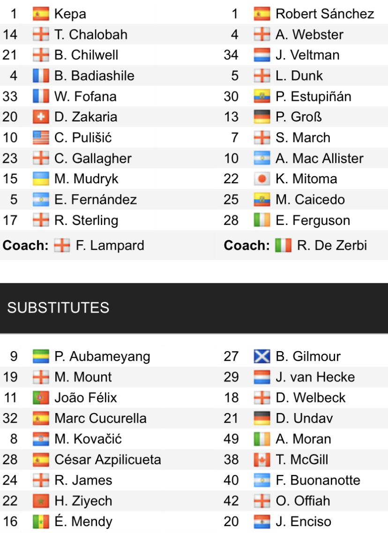388x541 pixels.
Task: Click the Senegal flag beside É. Mendy
Action: pyautogui.click(x=41, y=521)
